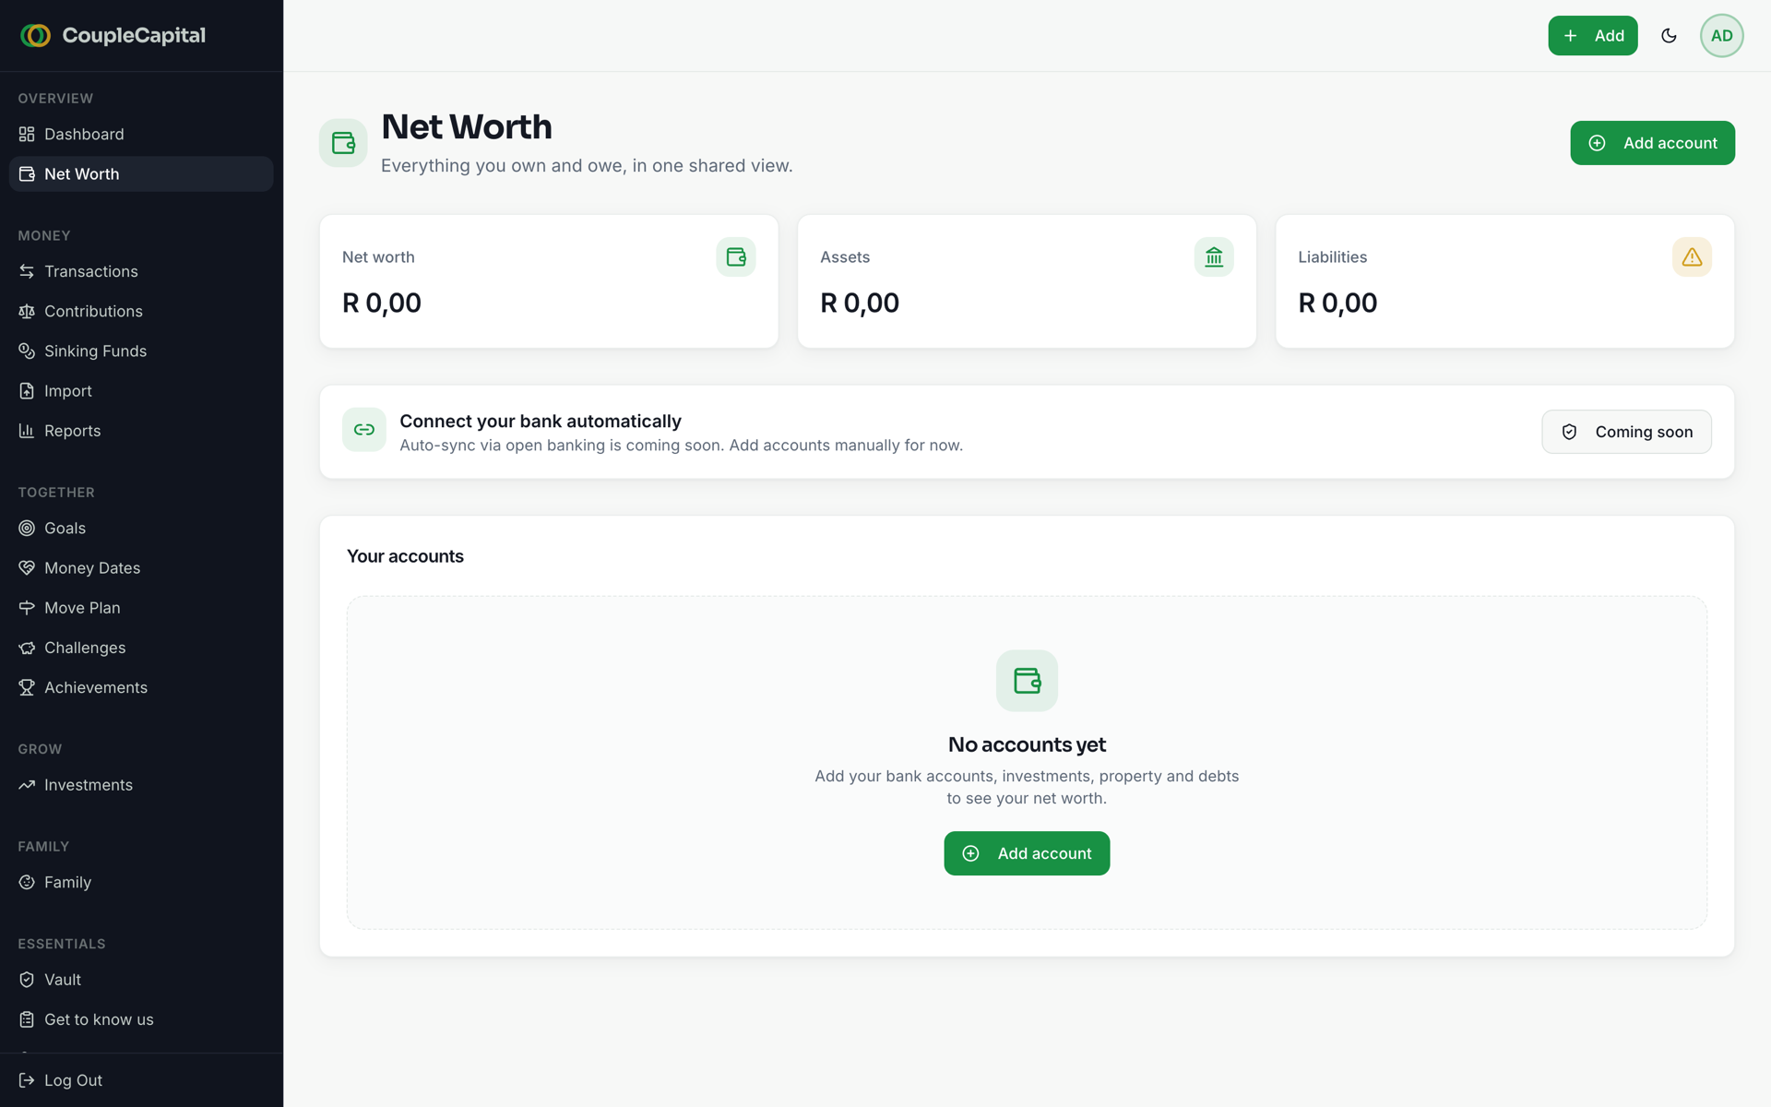
Task: Open Contributions from the sidebar
Action: [x=141, y=311]
